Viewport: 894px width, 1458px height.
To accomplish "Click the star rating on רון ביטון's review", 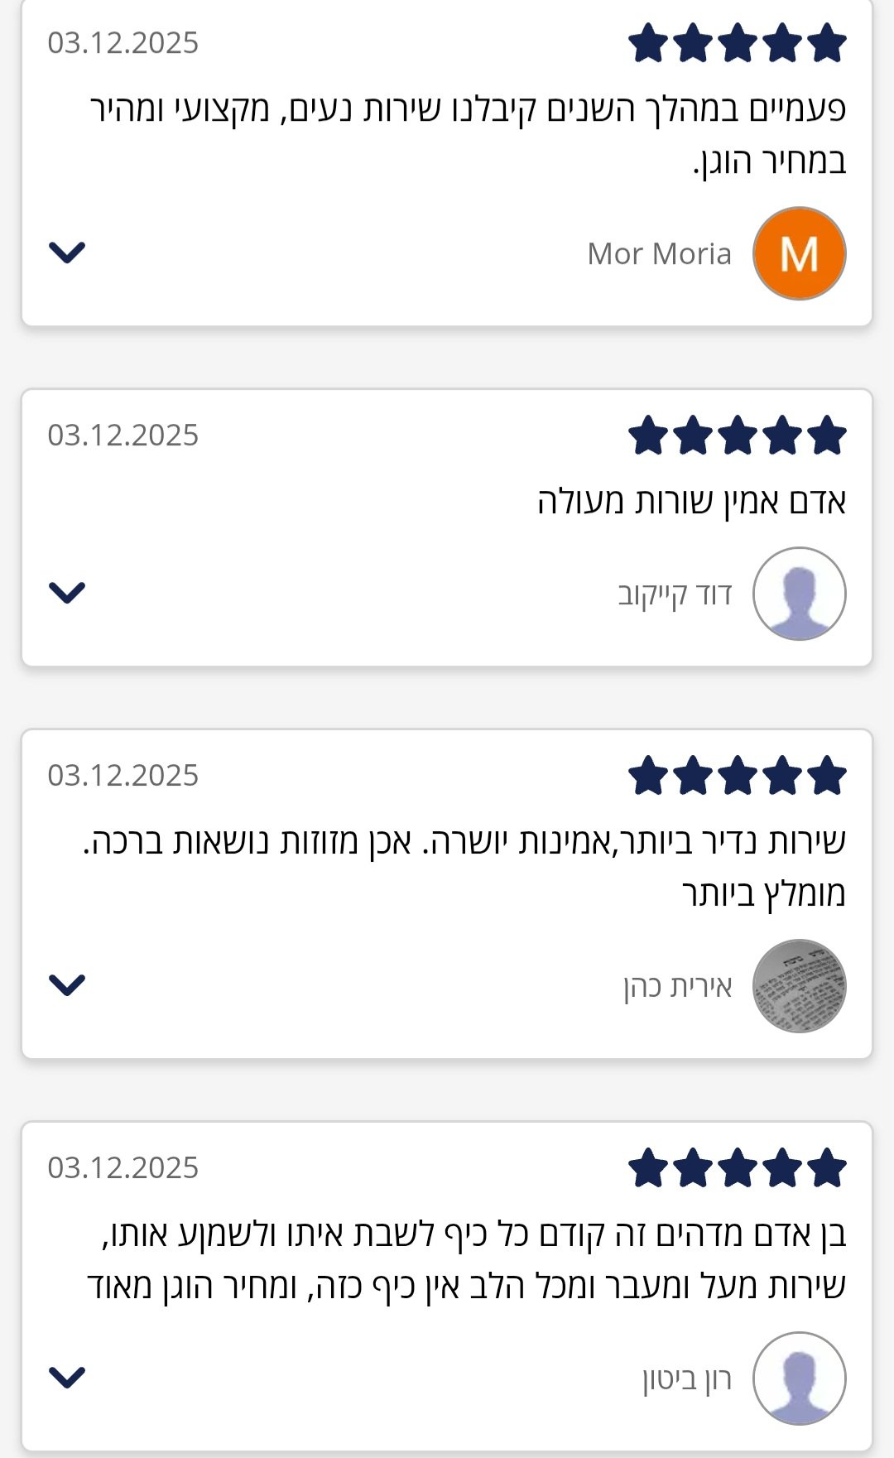I will 737,1169.
